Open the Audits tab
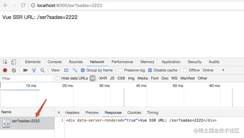Image resolution: width=244 pixels, height=138 pixels. (x=214, y=62)
